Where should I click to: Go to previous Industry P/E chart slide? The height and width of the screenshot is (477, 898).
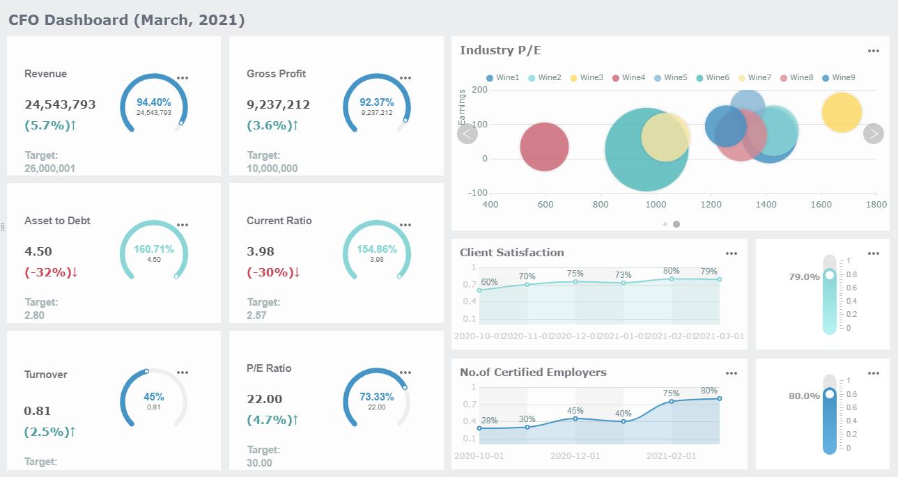(x=467, y=134)
